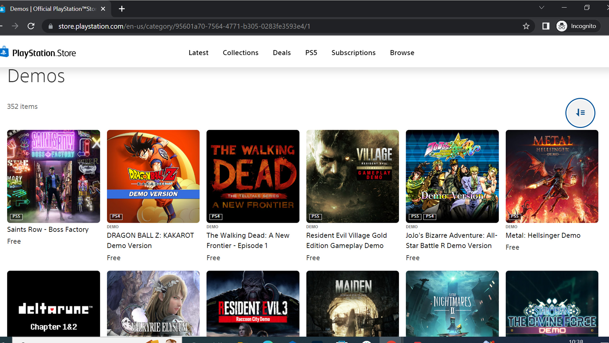Open the Browse menu
This screenshot has width=609, height=343.
[x=402, y=53]
